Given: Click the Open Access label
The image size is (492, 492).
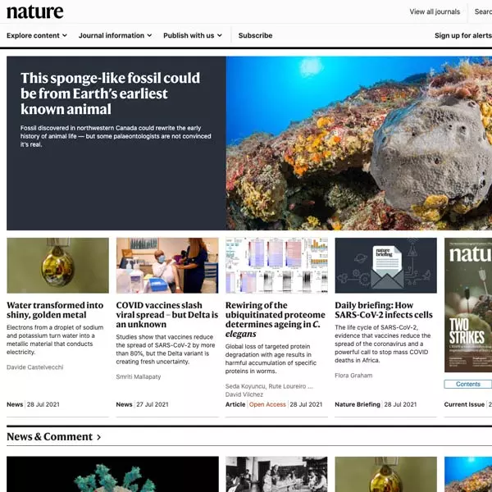Looking at the screenshot, I should (267, 404).
